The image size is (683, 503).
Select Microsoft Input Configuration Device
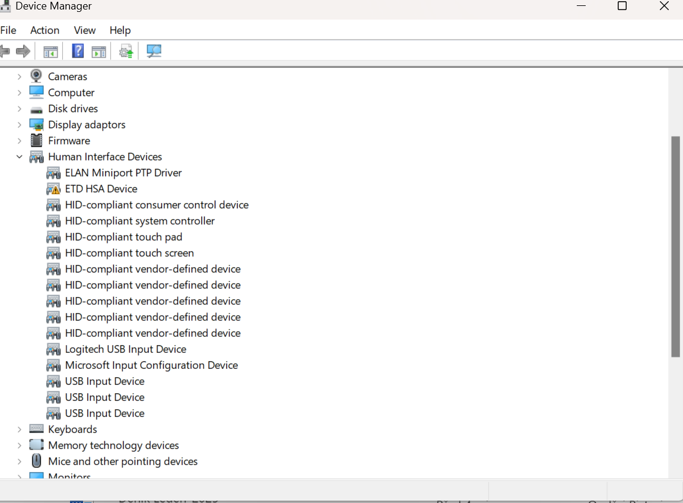[151, 365]
